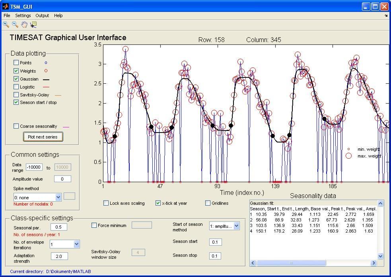Click the field beside Spike method dropdown

point(69,196)
